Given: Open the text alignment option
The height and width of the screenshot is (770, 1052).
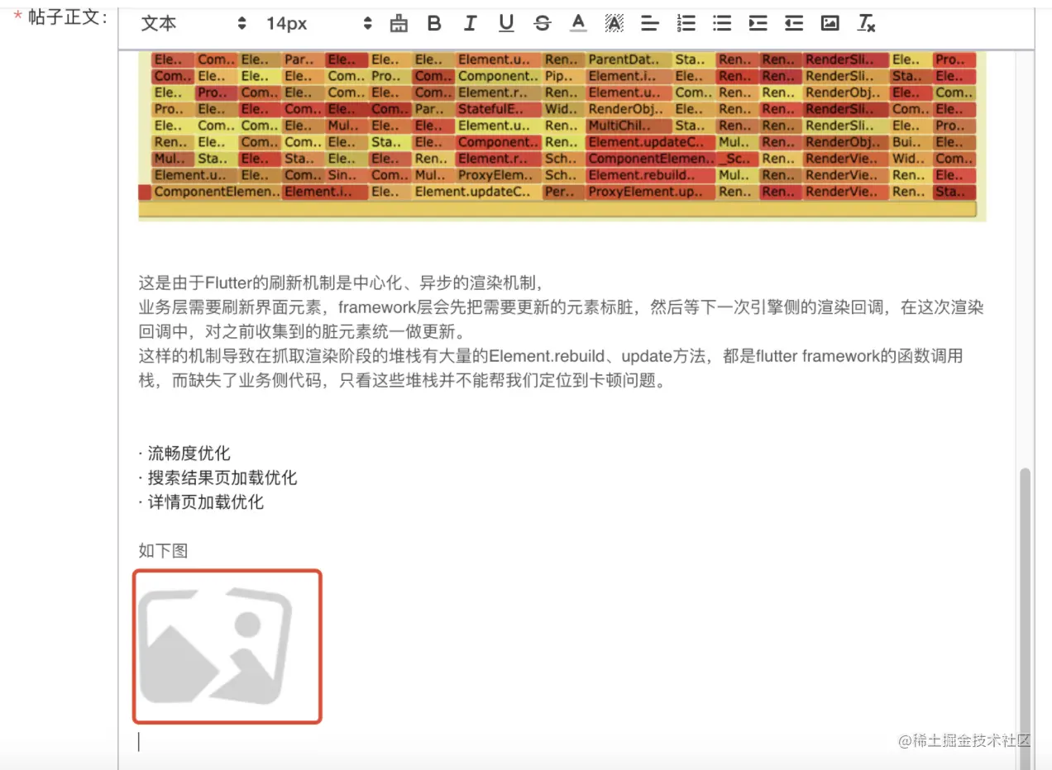Looking at the screenshot, I should pyautogui.click(x=650, y=24).
